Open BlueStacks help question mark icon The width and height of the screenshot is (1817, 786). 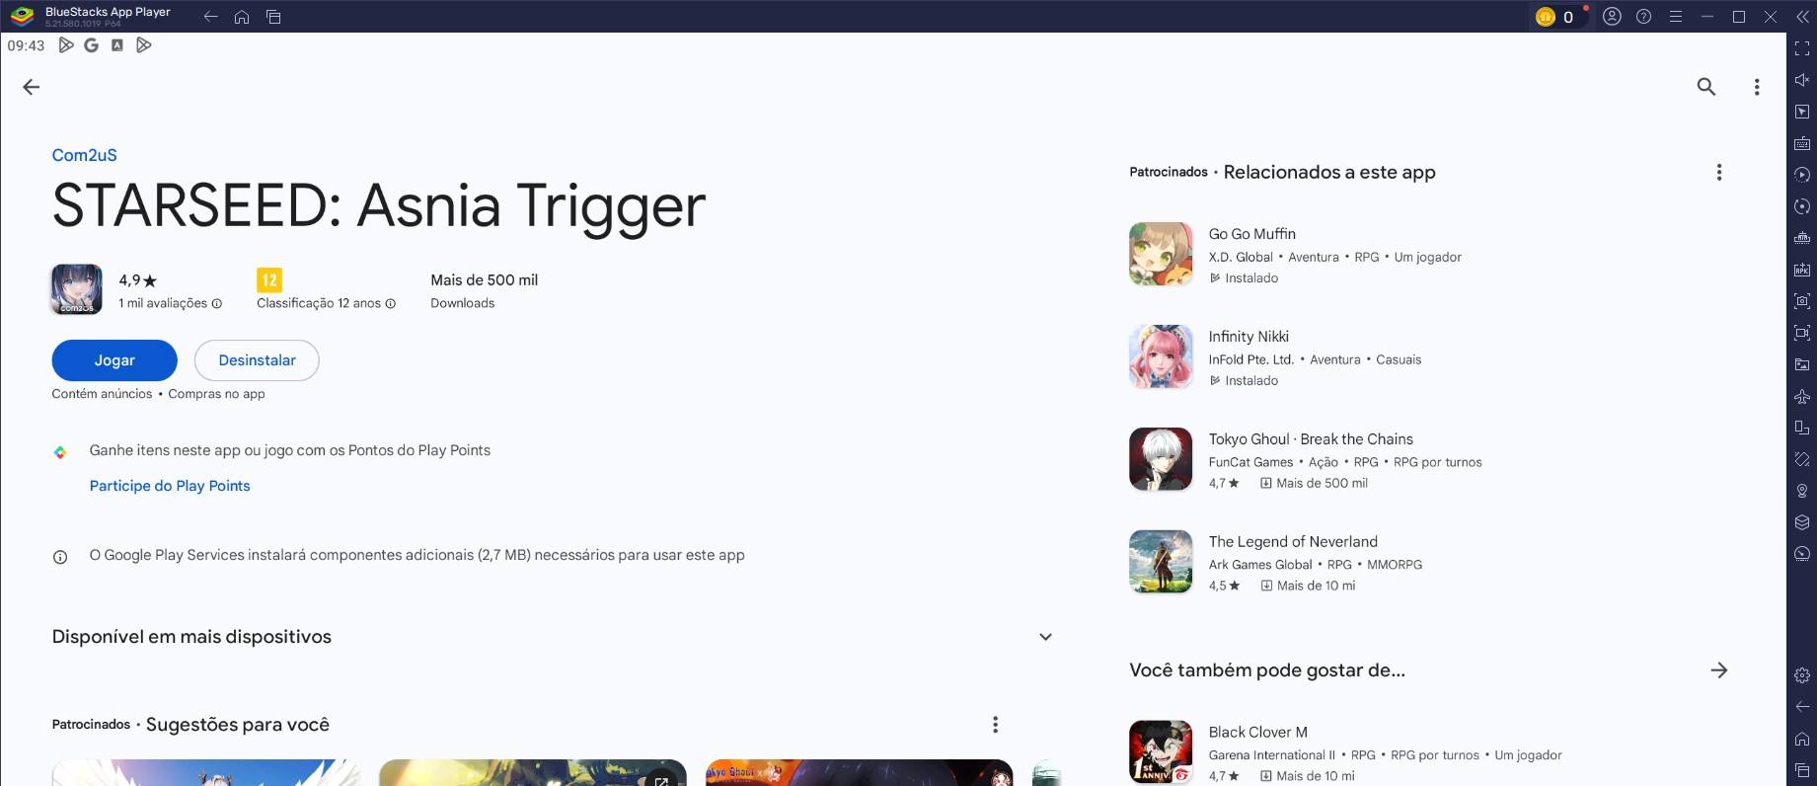point(1643,17)
